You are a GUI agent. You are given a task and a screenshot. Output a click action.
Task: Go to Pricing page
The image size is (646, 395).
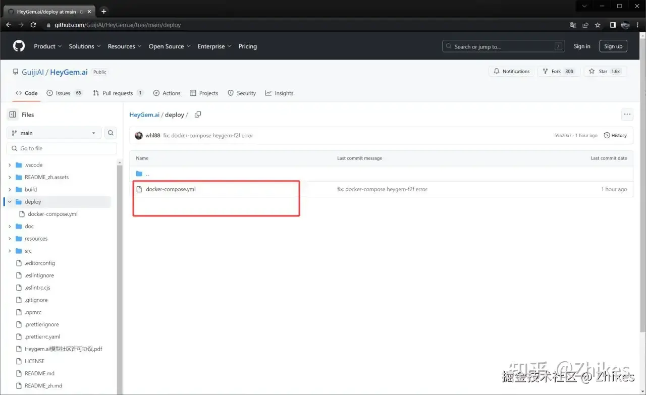pyautogui.click(x=247, y=46)
